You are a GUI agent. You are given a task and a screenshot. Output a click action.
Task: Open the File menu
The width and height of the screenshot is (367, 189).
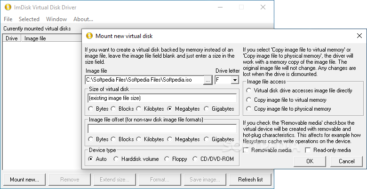point(8,19)
